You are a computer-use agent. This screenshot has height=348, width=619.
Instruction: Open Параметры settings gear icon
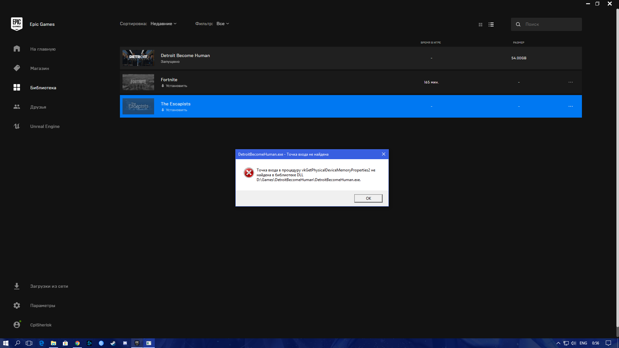17,305
